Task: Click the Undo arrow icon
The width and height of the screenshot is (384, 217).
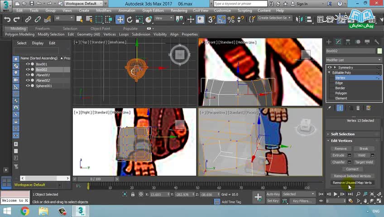Action: [7, 19]
